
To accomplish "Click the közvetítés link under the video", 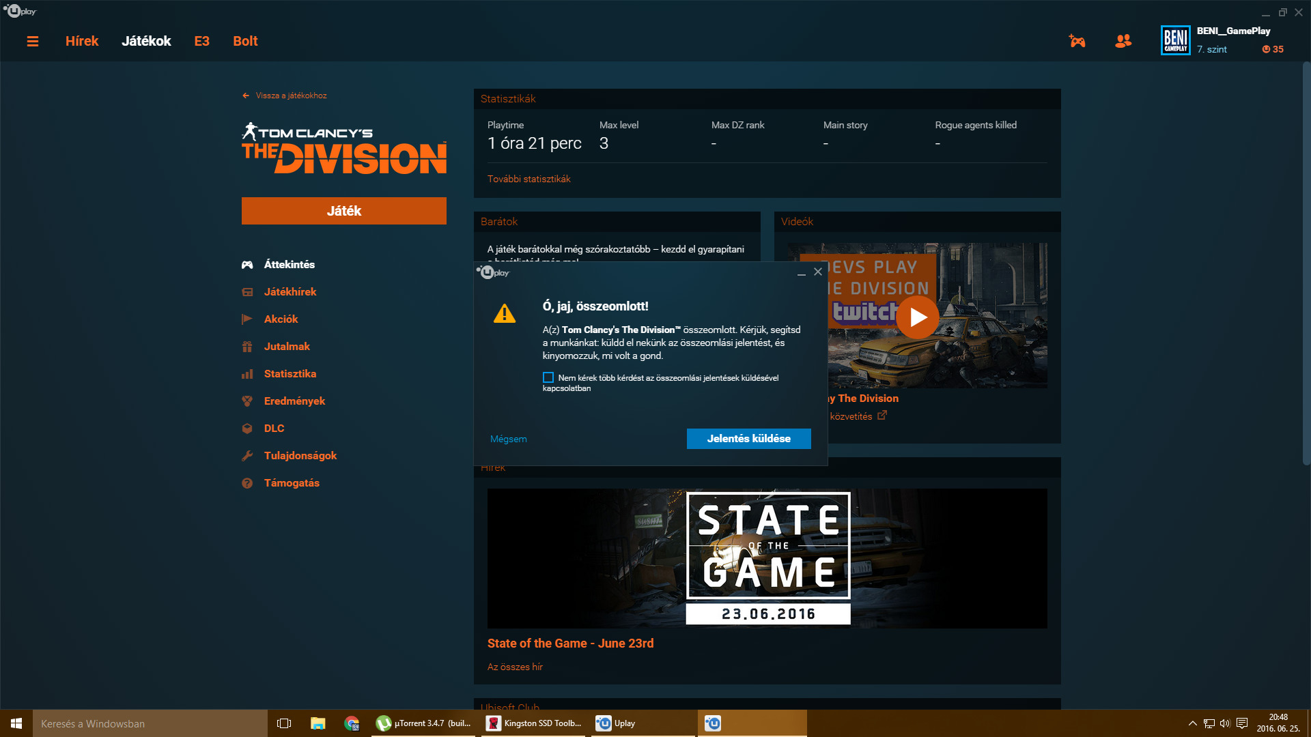I will point(851,416).
